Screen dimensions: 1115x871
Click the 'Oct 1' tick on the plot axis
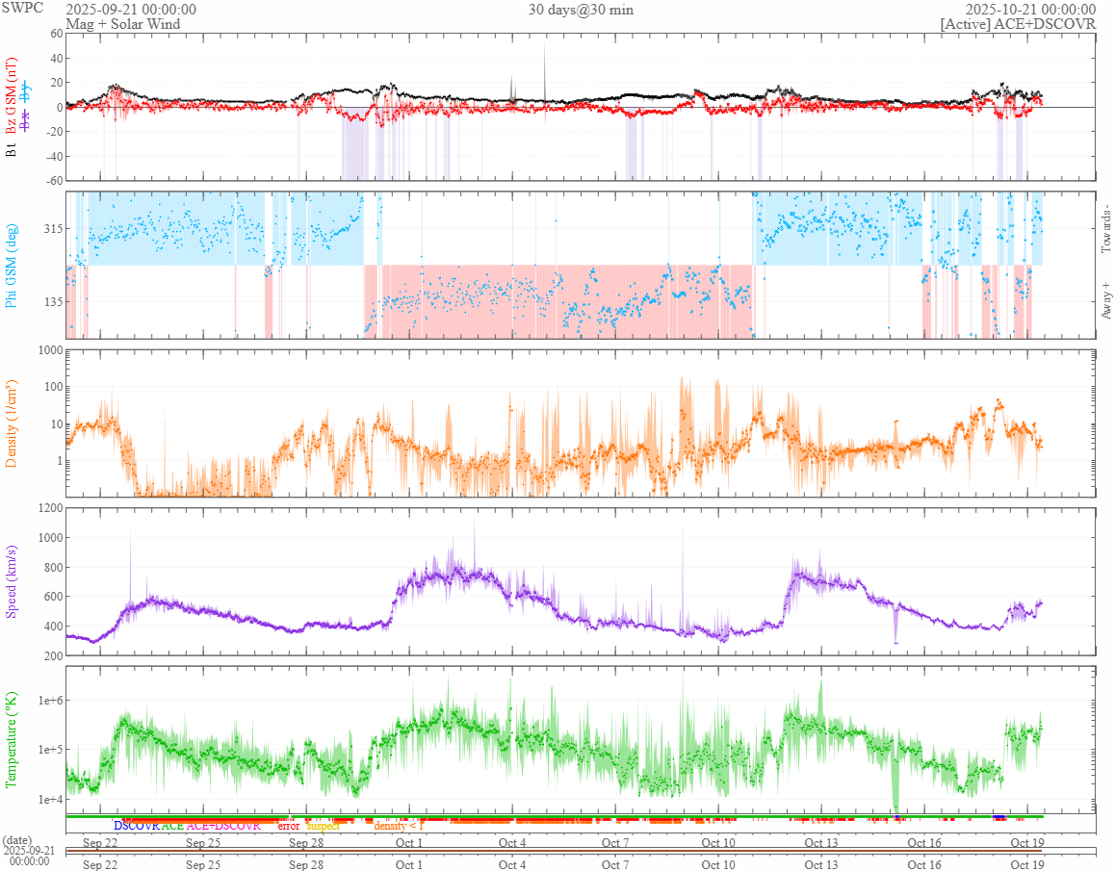tap(409, 842)
